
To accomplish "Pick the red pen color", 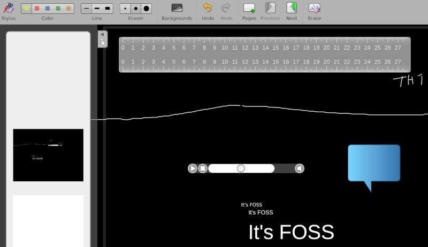I will coord(37,9).
